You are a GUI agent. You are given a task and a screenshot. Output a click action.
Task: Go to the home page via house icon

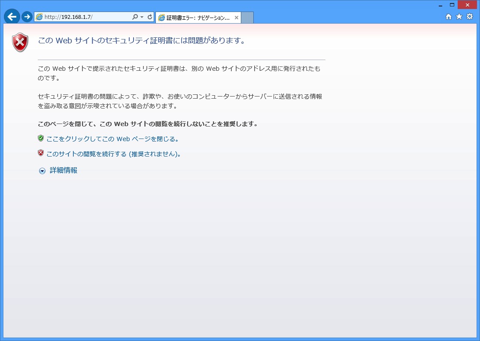[449, 17]
